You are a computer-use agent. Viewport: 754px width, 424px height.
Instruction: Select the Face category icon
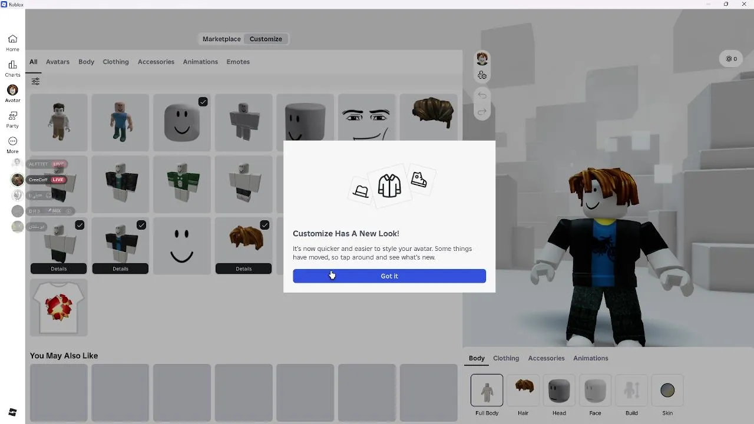[x=595, y=395]
